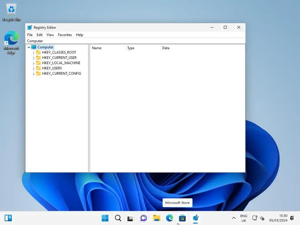Open the Favorites menu
Viewport: 300px width, 225px height.
click(65, 35)
